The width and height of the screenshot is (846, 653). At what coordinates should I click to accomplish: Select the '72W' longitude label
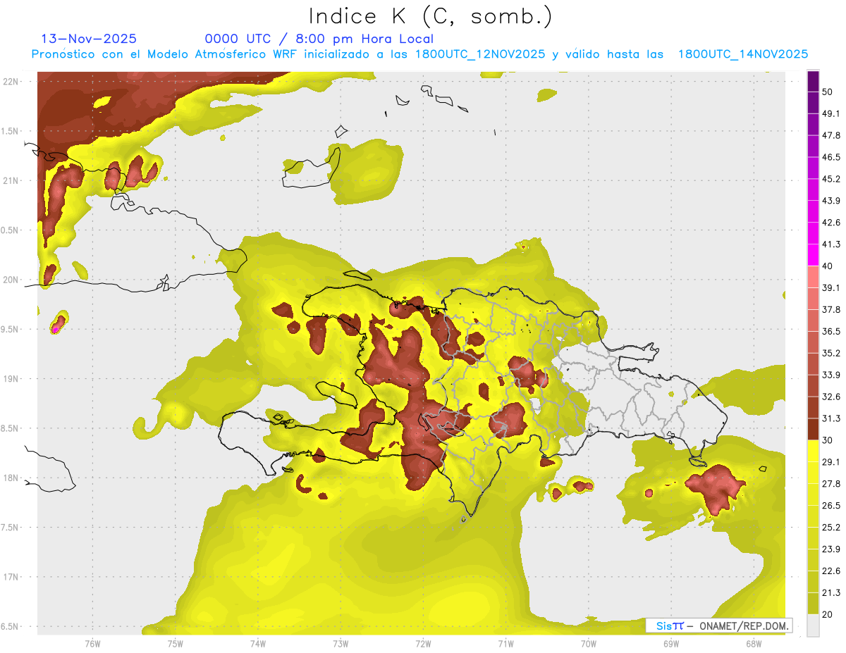pyautogui.click(x=423, y=644)
